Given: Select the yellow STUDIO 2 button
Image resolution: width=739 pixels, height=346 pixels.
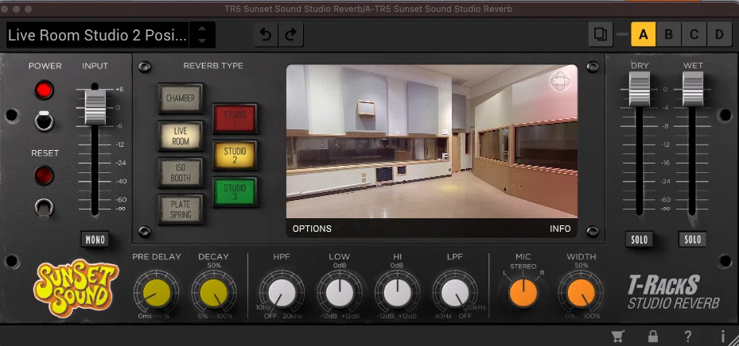Looking at the screenshot, I should pyautogui.click(x=235, y=155).
